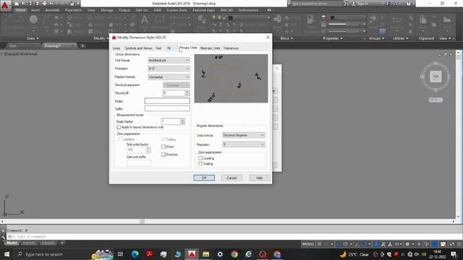
Task: Click the TOP face of the ViewCube
Action: pyautogui.click(x=436, y=77)
